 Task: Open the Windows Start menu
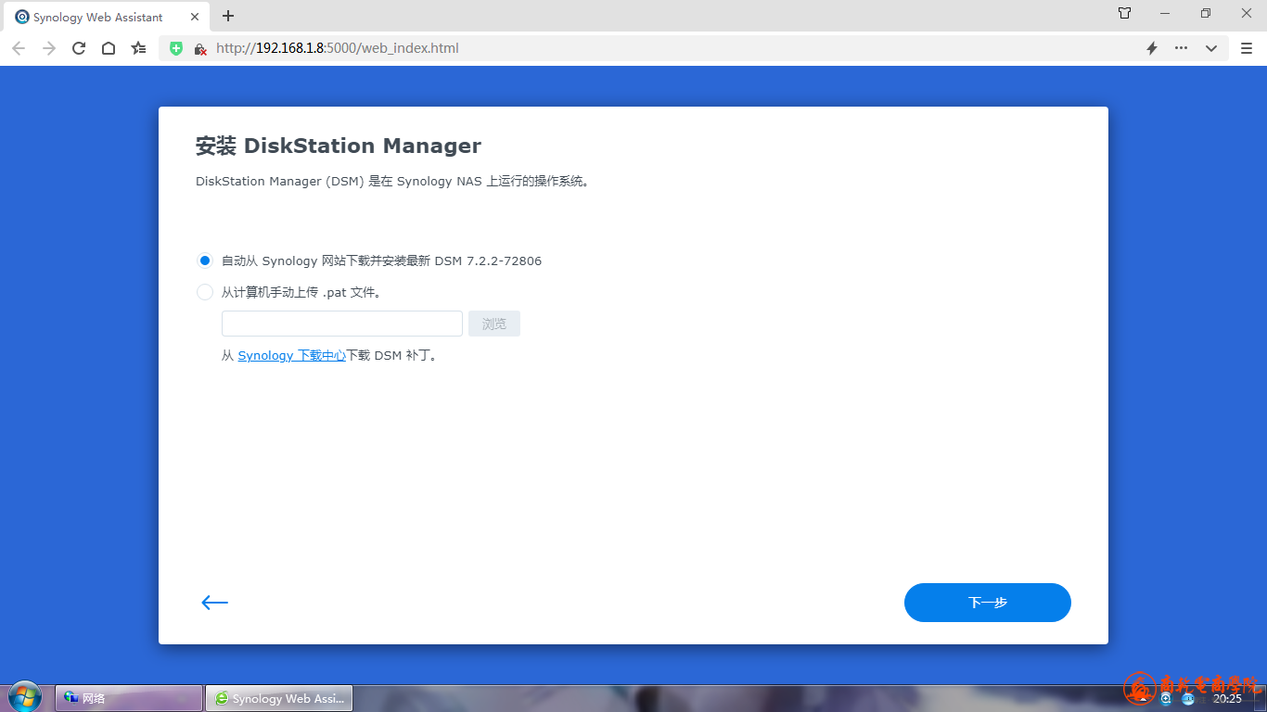25,697
